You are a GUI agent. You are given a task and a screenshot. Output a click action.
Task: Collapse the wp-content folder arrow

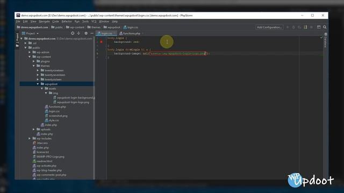tap(30, 57)
